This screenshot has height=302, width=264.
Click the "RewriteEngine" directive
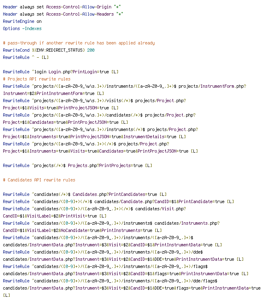coord(18,21)
